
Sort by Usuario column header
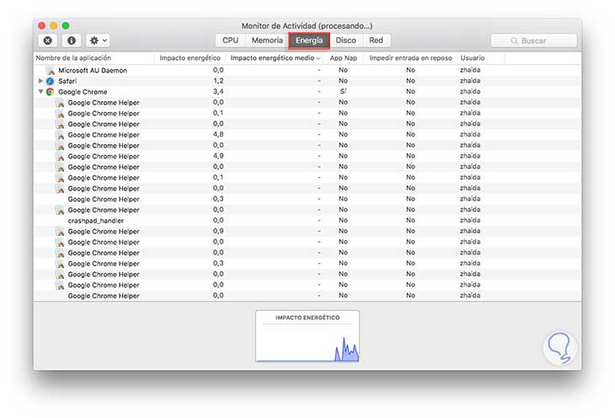(x=473, y=58)
